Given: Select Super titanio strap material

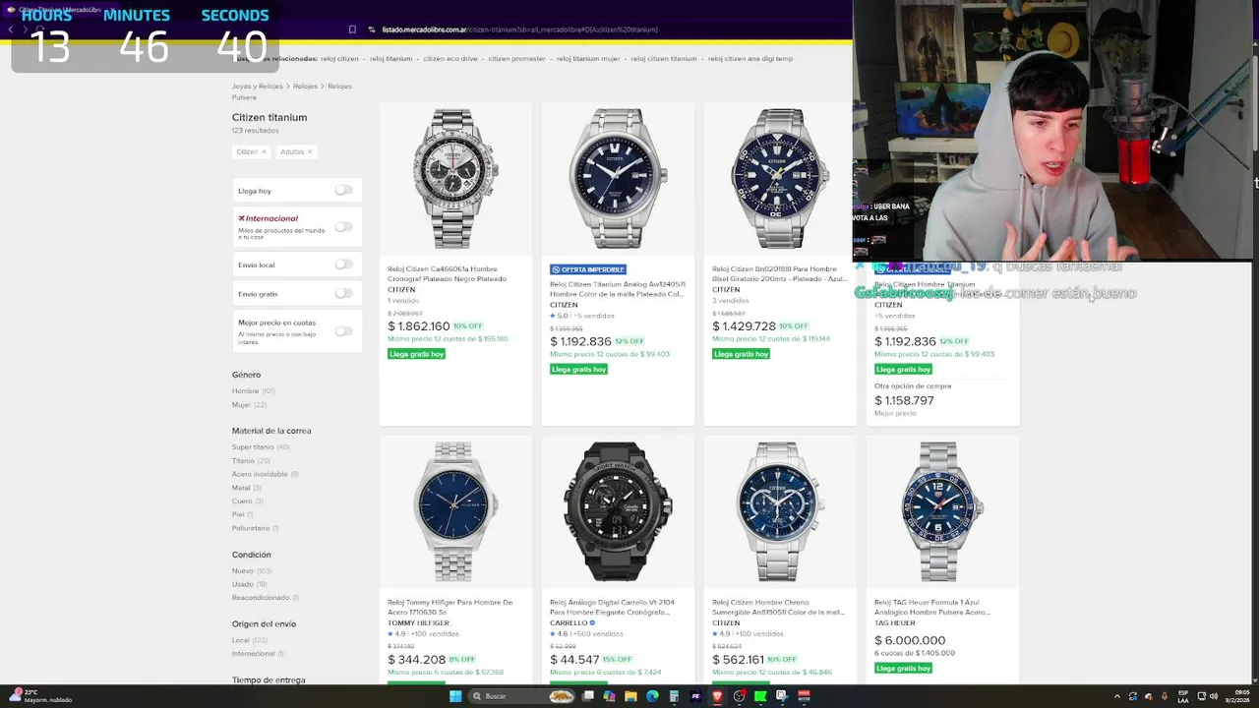Looking at the screenshot, I should (x=261, y=446).
